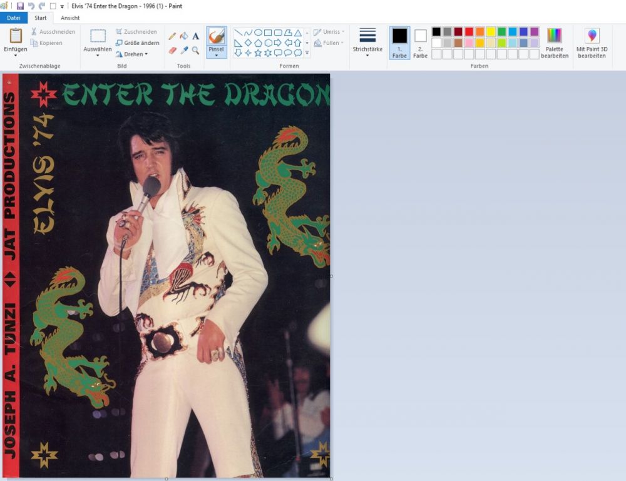
Task: Choose the Rounded rectangular callout shape
Action: point(278,53)
